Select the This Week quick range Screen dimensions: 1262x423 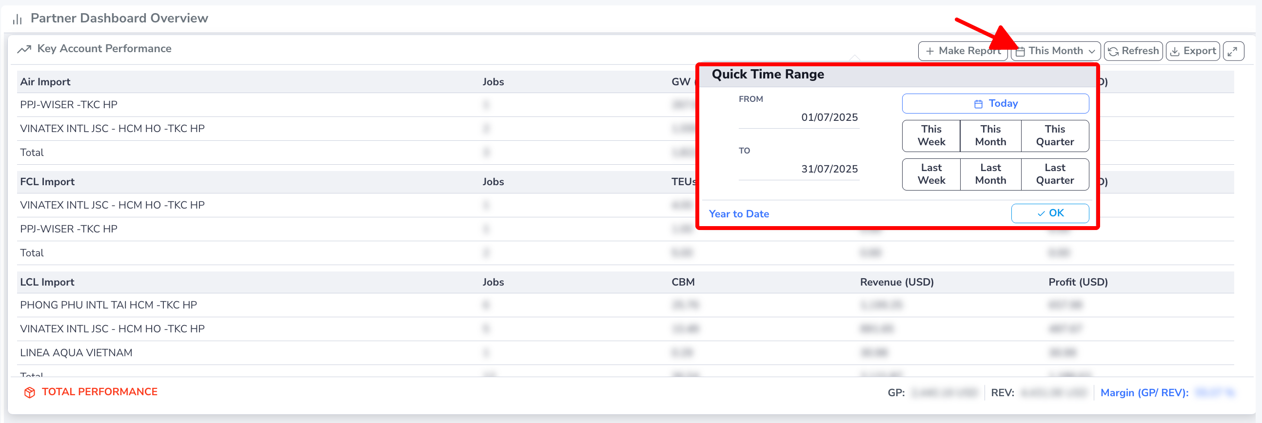pos(931,135)
